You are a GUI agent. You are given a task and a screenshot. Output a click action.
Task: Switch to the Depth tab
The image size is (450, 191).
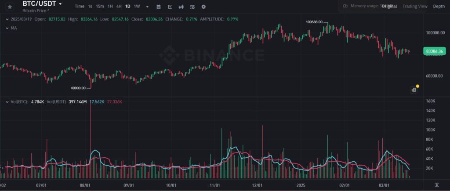click(x=439, y=6)
